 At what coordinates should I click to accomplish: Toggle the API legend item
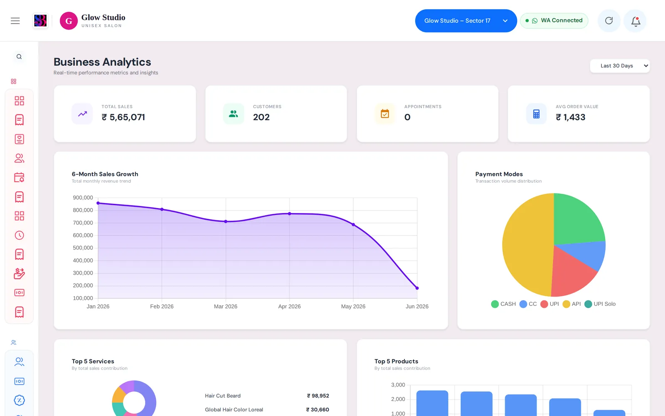point(571,304)
